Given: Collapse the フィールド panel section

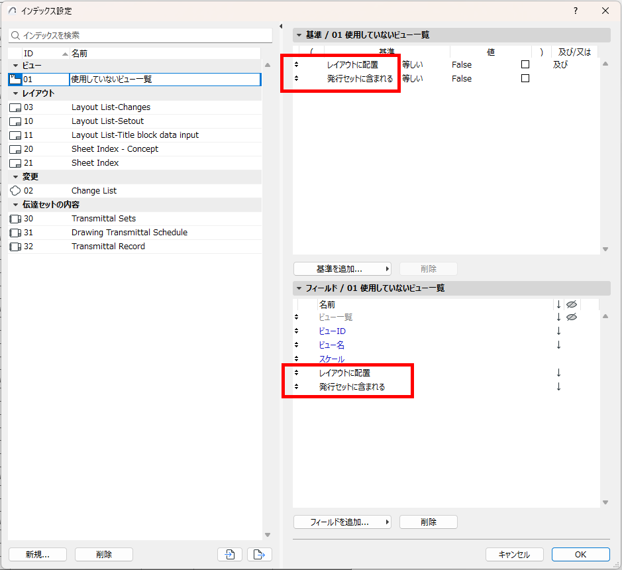Looking at the screenshot, I should [299, 288].
